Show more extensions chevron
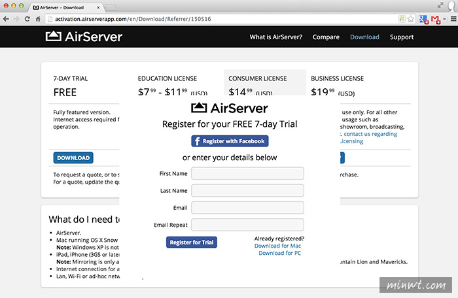 coord(444,19)
